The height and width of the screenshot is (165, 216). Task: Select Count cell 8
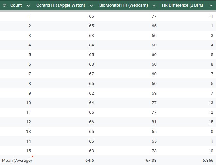[30, 83]
